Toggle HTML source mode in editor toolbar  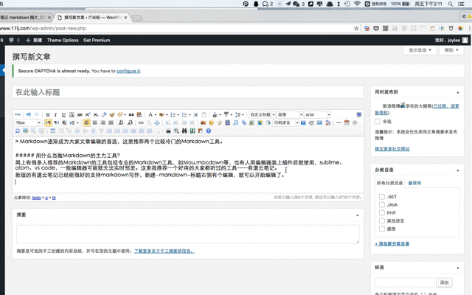click(18, 115)
